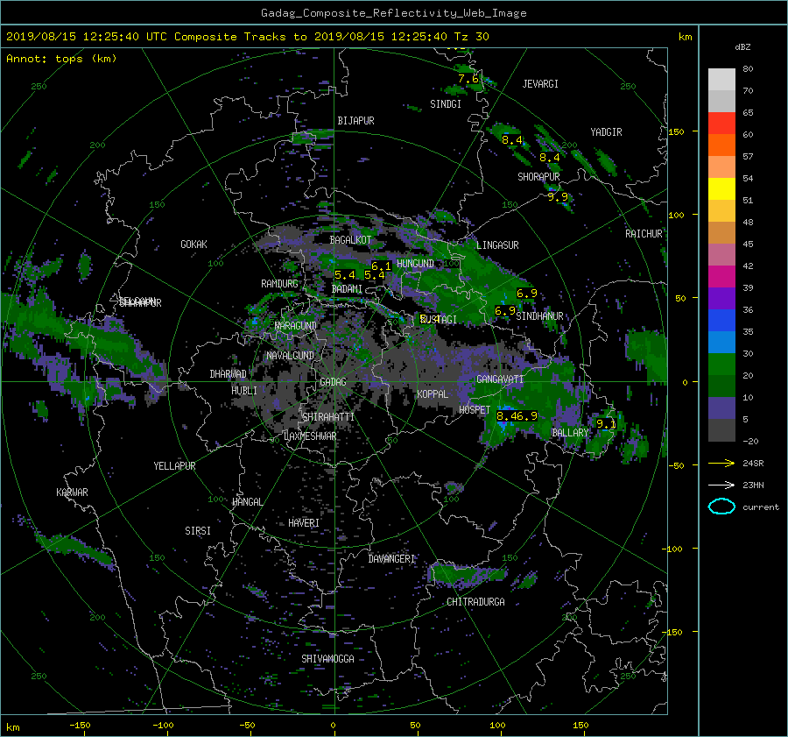Select the SHIVAMOGGA label

[x=327, y=659]
